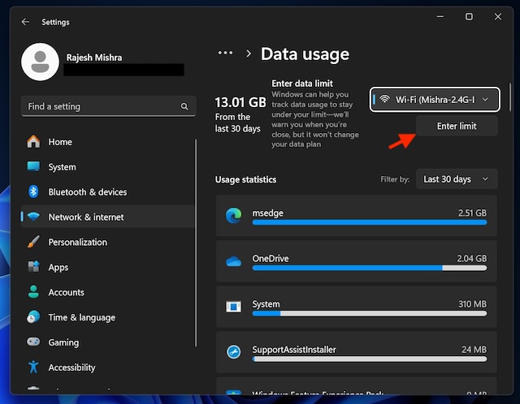Go to Bluetooth & devices
The width and height of the screenshot is (520, 404).
click(x=108, y=191)
